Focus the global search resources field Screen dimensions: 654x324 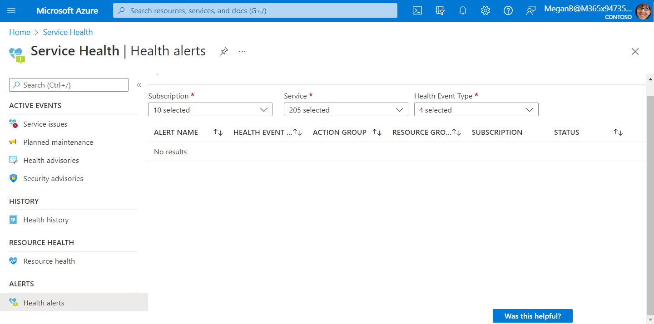coord(255,10)
